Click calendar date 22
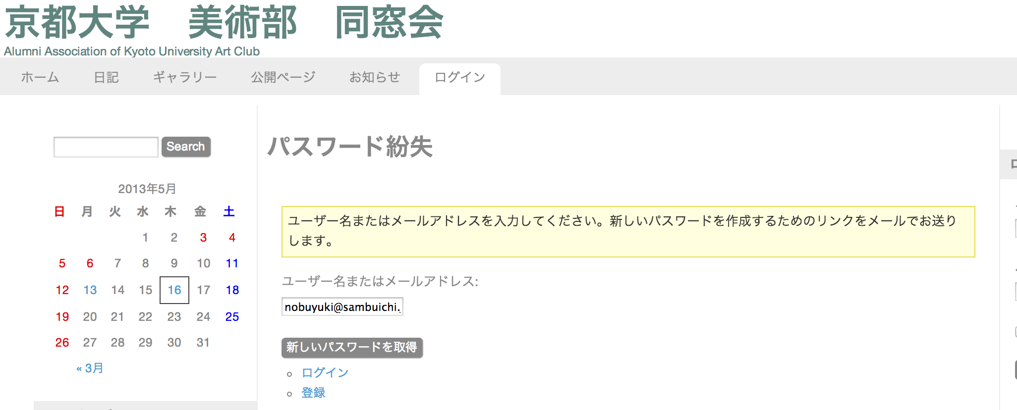Image resolution: width=1017 pixels, height=410 pixels. (x=145, y=316)
